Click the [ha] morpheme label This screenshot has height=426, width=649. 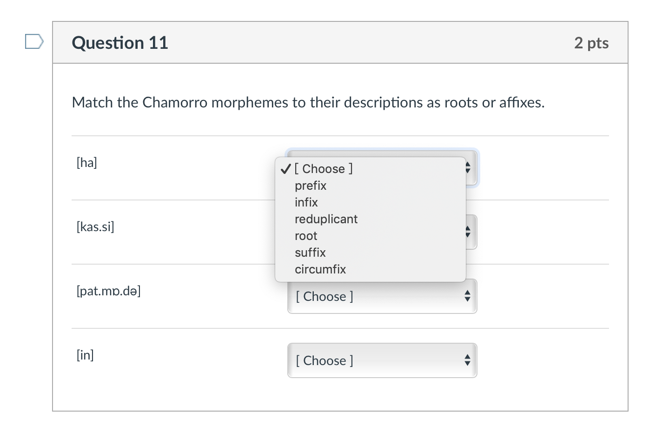(87, 162)
